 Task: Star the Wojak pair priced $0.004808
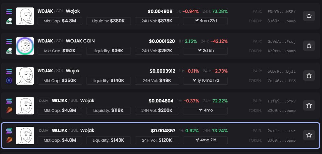309,16
